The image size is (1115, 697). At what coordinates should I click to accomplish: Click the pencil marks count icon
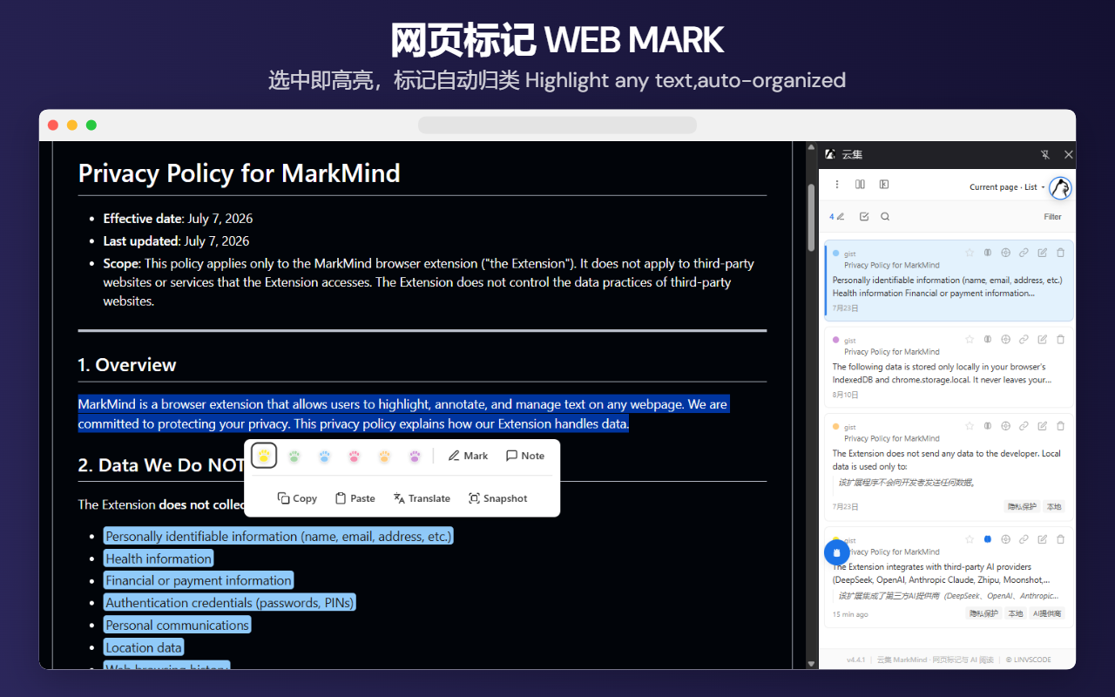[x=837, y=217]
